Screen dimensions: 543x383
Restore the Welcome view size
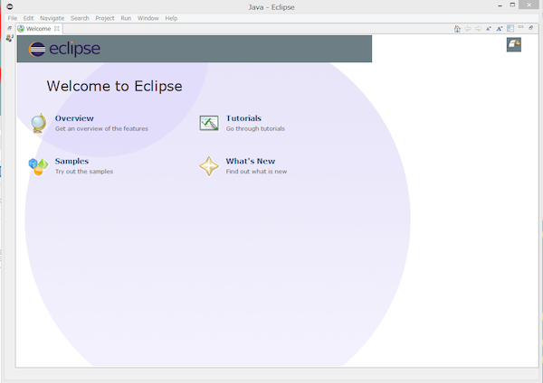pyautogui.click(x=531, y=28)
